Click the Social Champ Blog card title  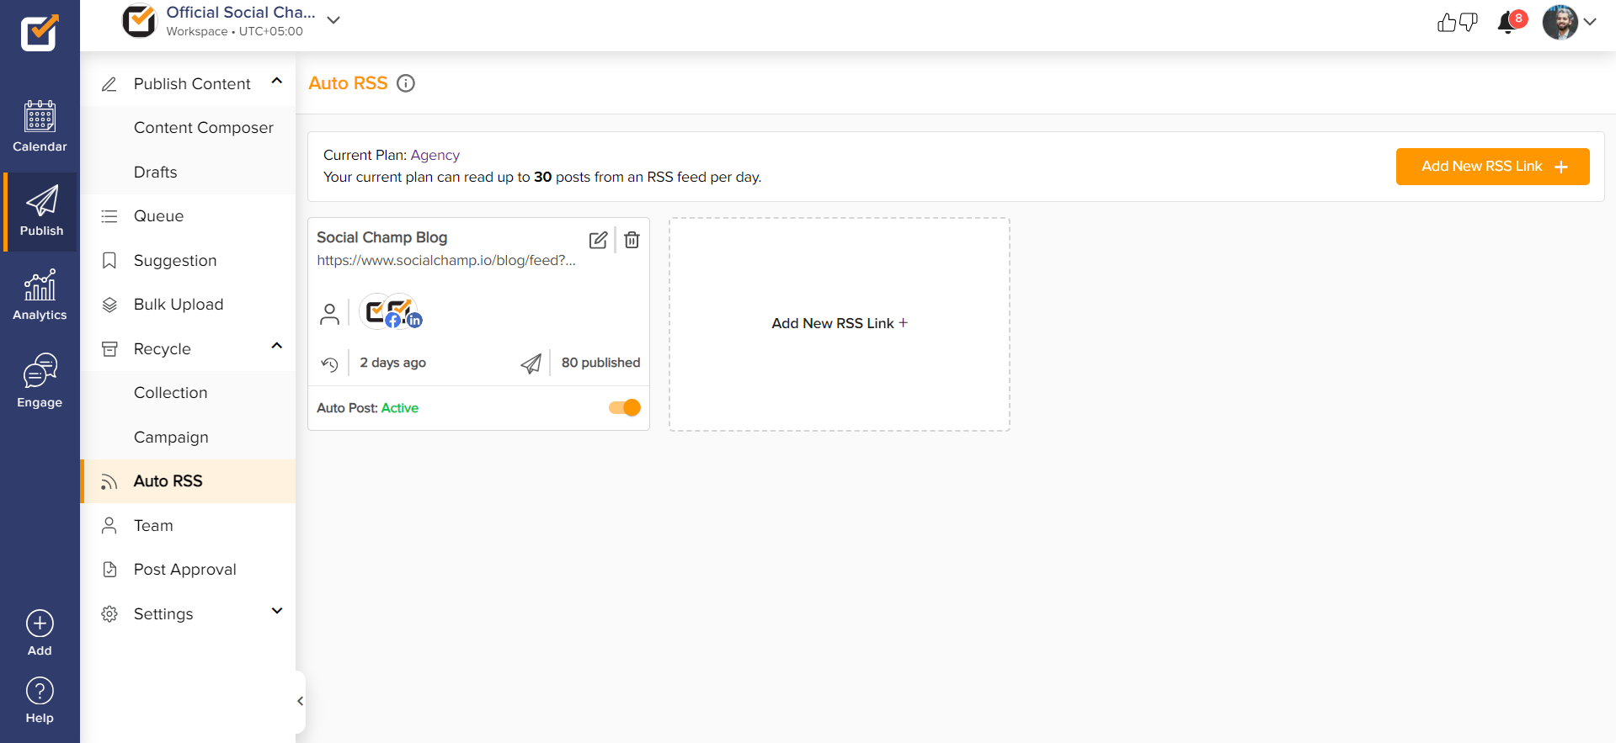381,237
